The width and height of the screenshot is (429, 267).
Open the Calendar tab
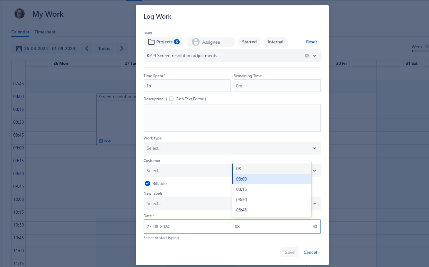(x=20, y=32)
